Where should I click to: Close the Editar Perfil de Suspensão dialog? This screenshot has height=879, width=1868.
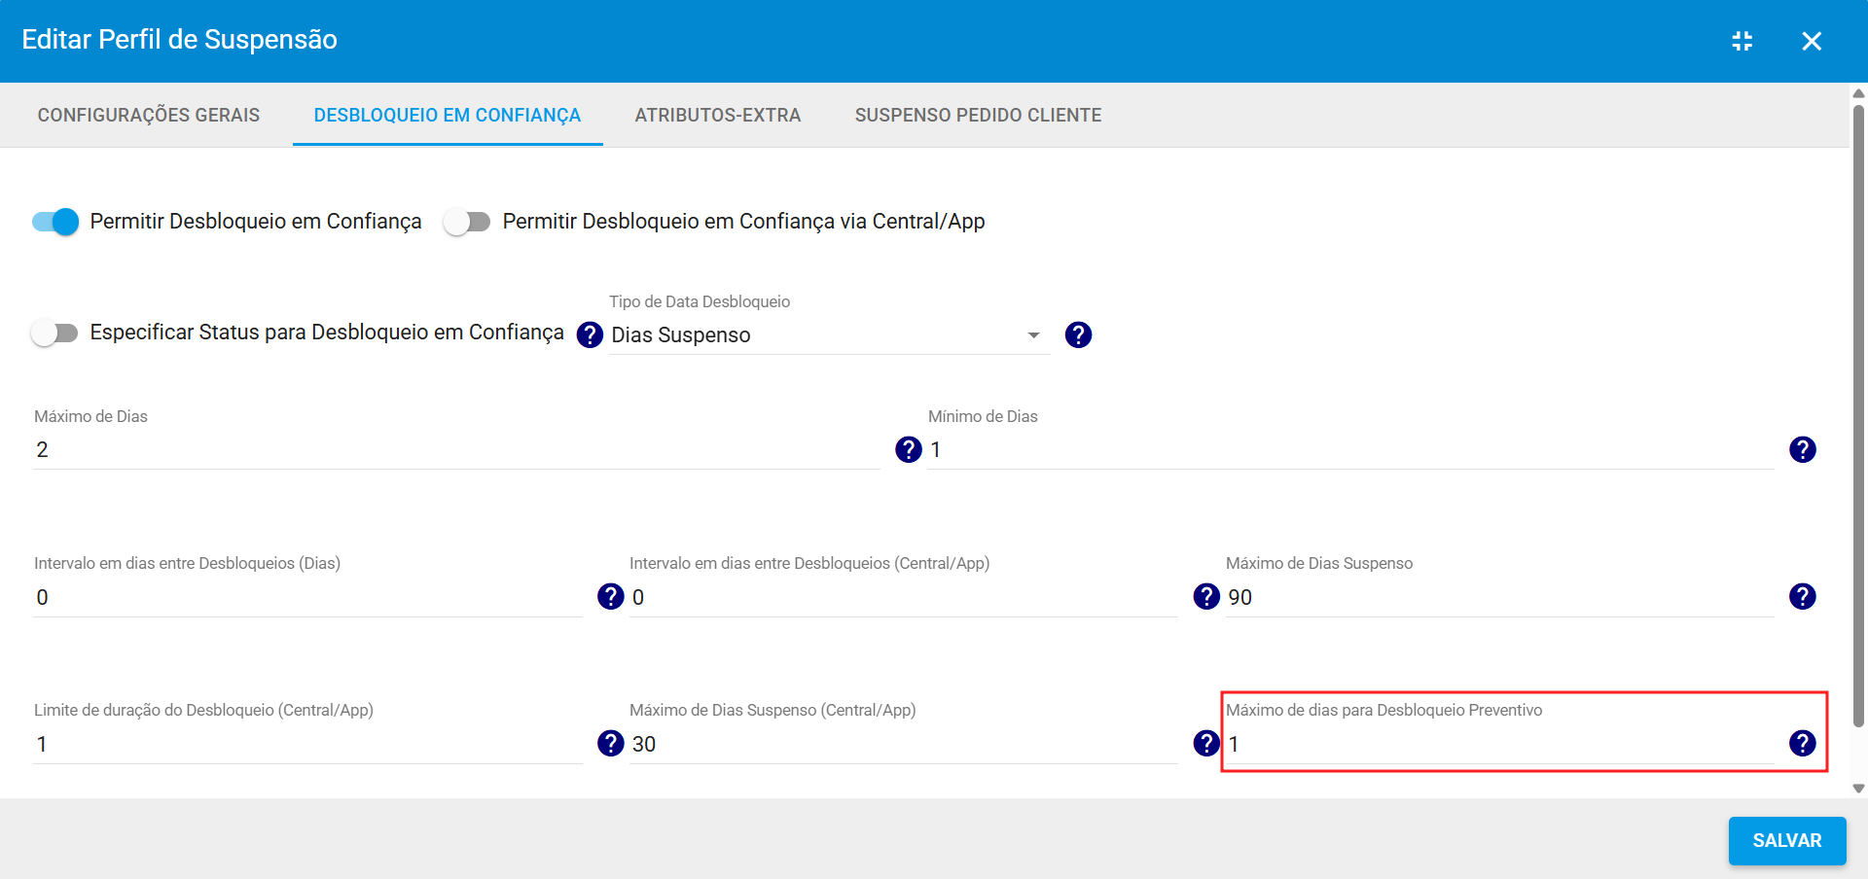(1811, 41)
